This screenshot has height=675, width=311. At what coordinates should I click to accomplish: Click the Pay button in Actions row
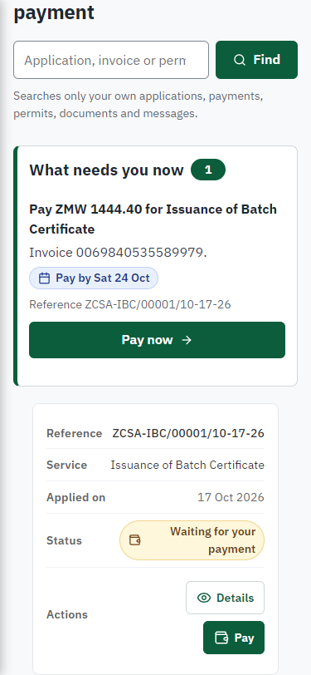pyautogui.click(x=234, y=638)
